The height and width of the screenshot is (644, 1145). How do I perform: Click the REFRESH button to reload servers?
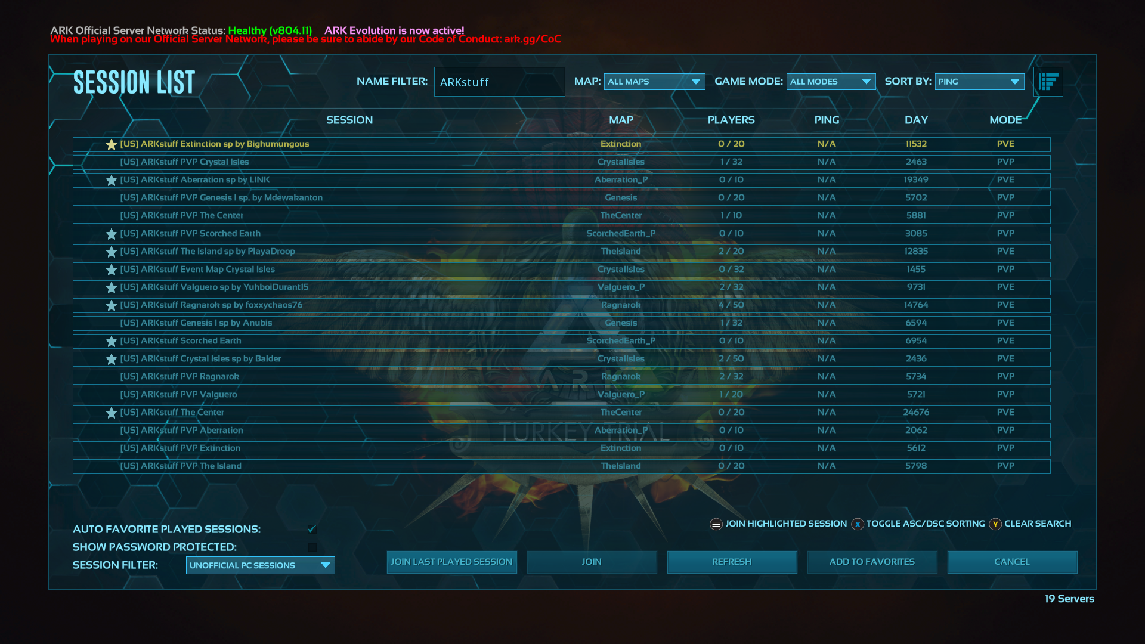tap(732, 562)
